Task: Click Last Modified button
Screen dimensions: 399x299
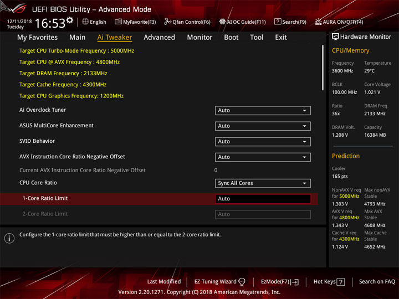Action: pos(164,281)
